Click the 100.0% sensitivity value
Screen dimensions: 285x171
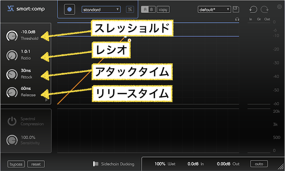[x=28, y=138]
